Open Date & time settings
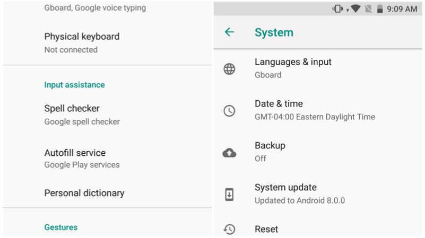This screenshot has width=425, height=238. (x=314, y=110)
